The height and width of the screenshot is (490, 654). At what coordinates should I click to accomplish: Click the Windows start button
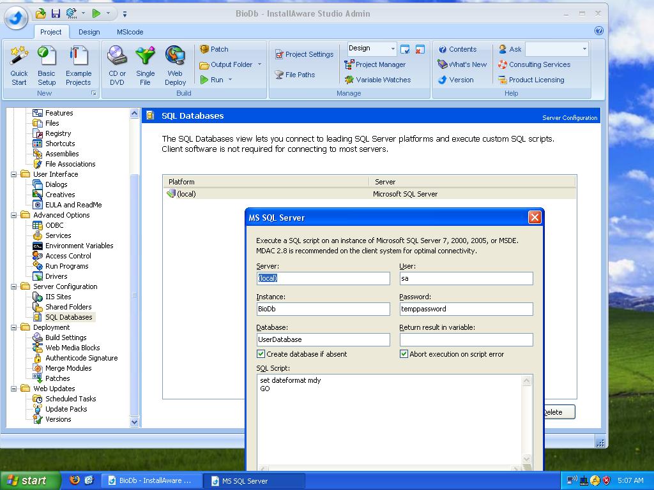pyautogui.click(x=30, y=481)
